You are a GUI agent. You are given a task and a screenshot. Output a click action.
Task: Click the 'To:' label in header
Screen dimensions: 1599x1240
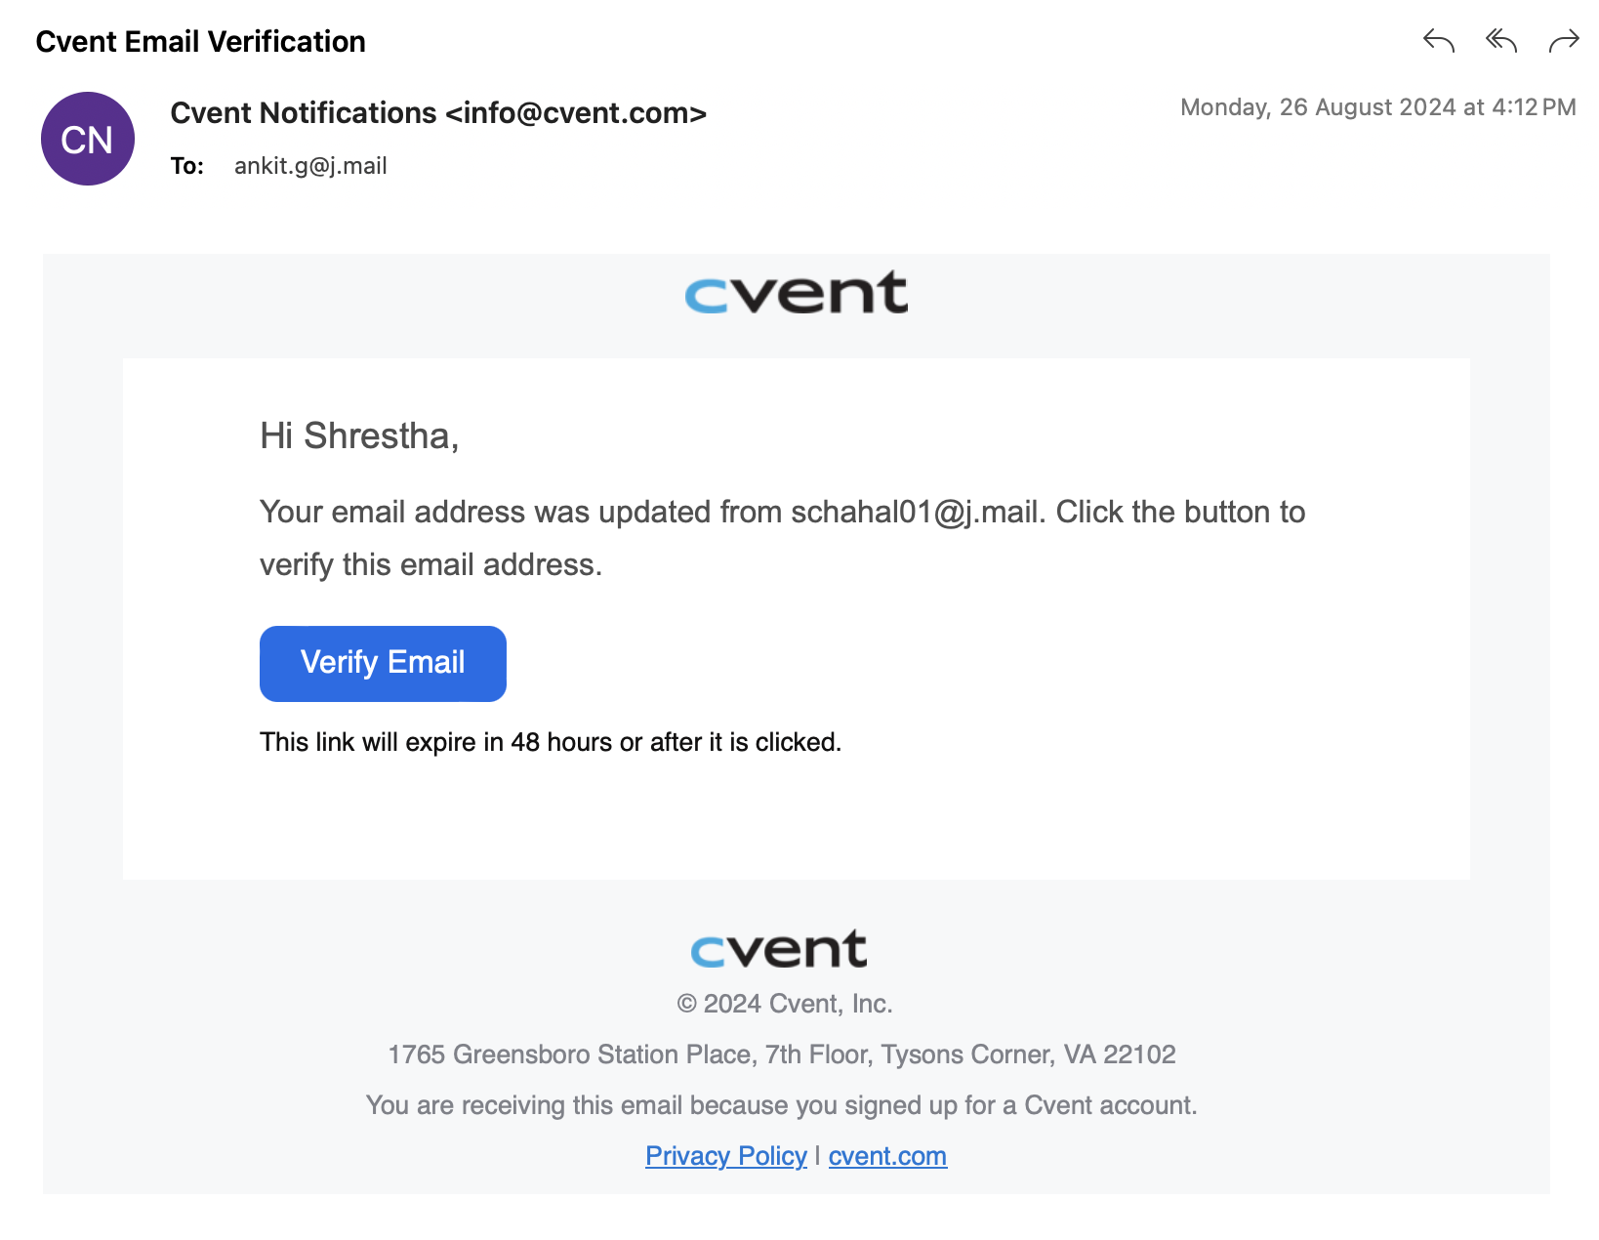(187, 166)
